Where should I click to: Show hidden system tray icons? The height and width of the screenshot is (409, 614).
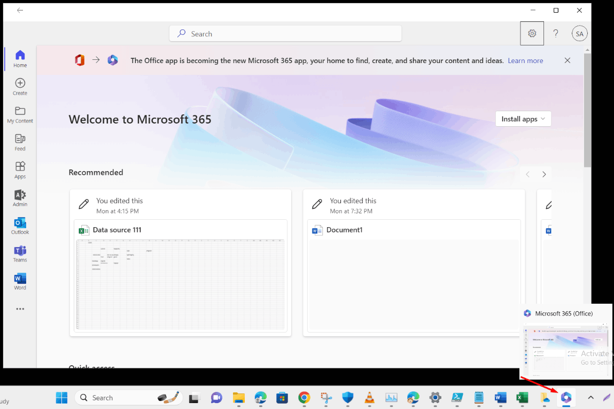591,398
